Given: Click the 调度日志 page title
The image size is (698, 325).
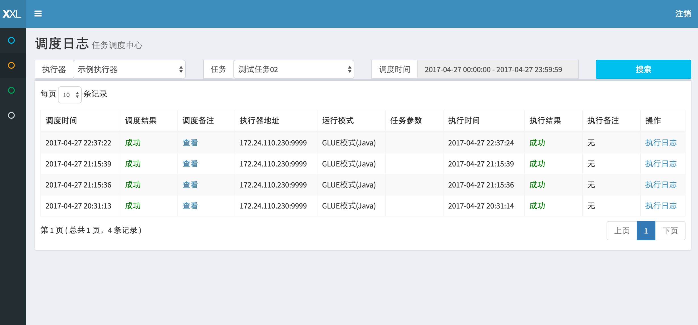Looking at the screenshot, I should (62, 44).
